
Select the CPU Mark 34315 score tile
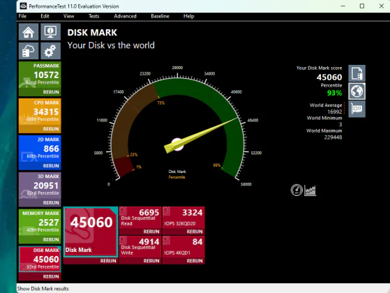40,112
